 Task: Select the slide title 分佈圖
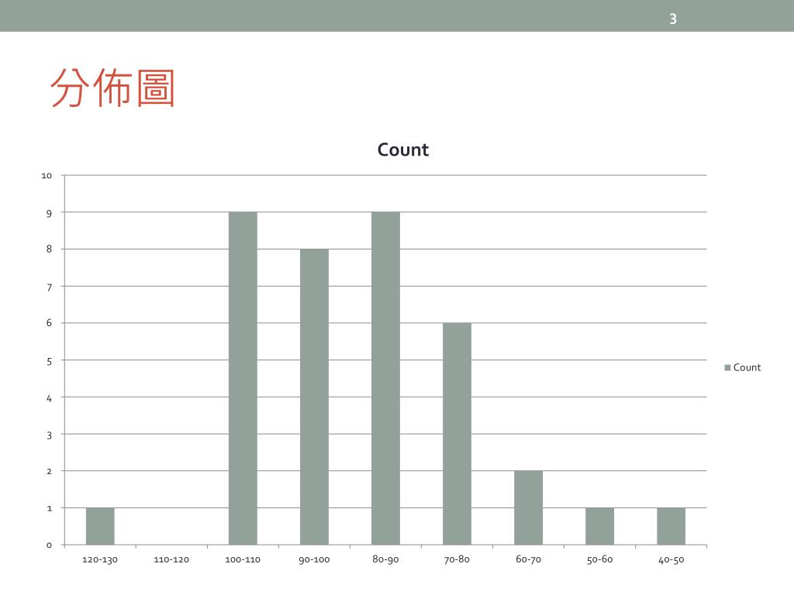112,88
